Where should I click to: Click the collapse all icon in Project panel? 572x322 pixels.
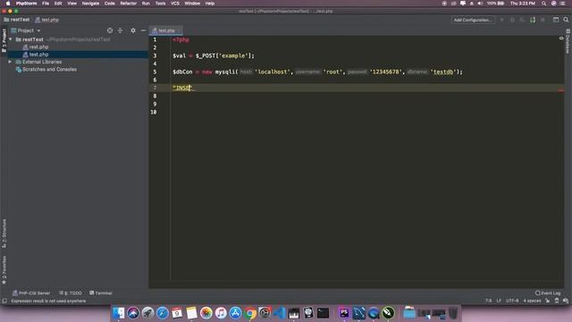pyautogui.click(x=120, y=30)
